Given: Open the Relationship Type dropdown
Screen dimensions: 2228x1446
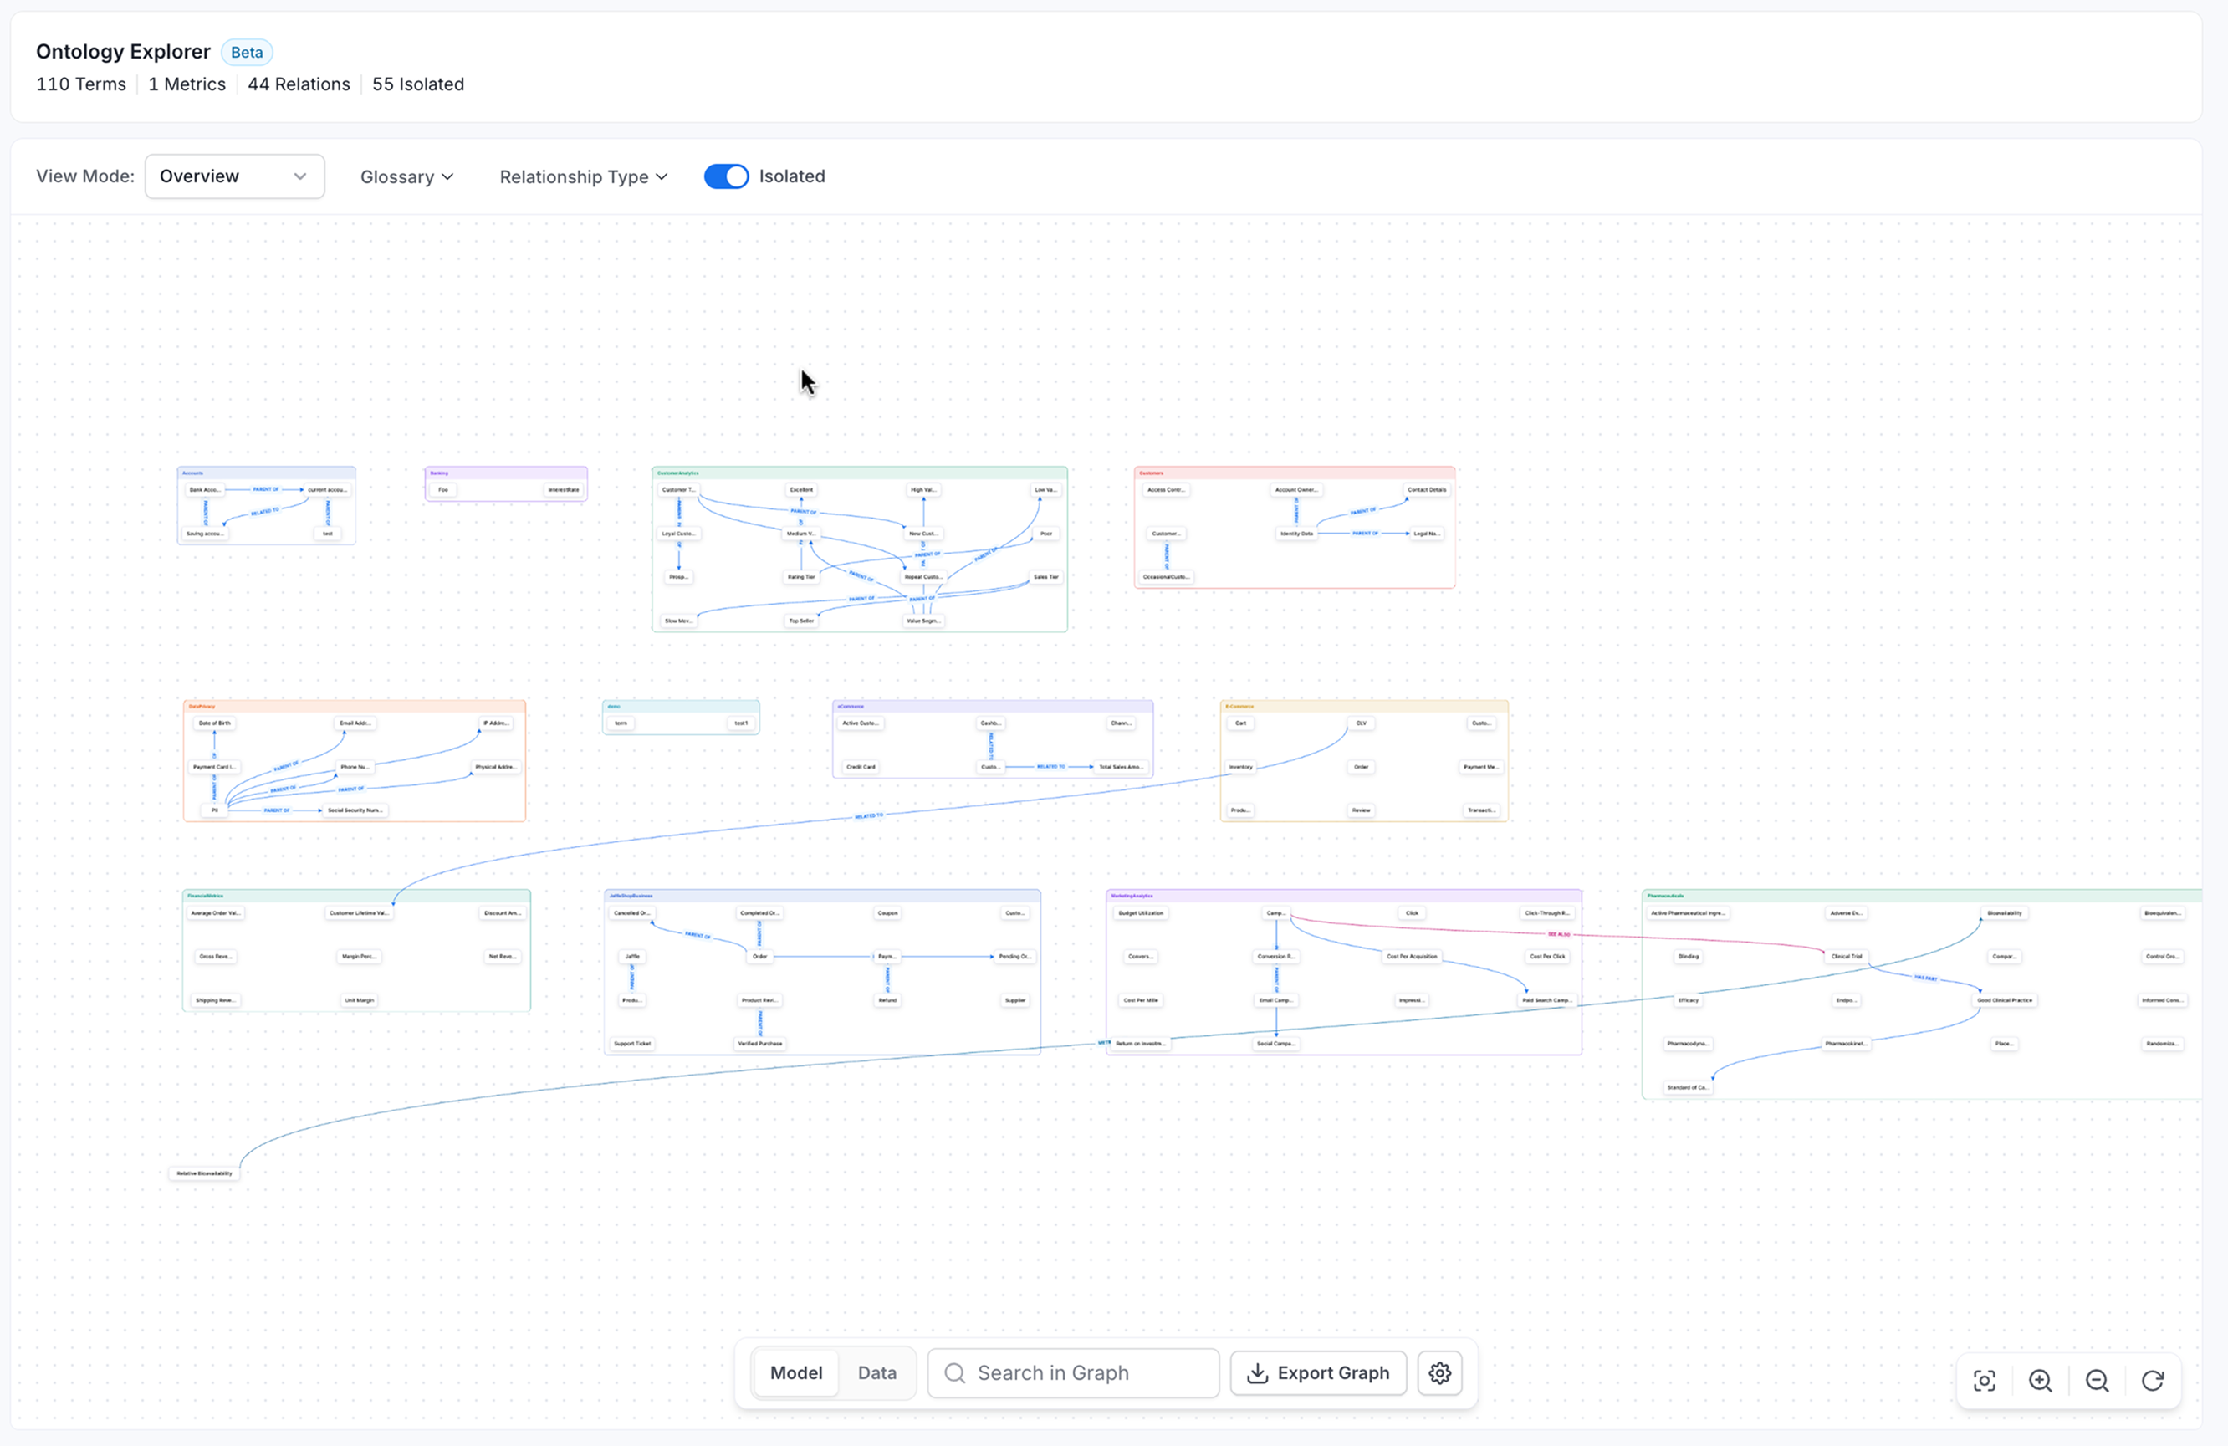Looking at the screenshot, I should [582, 176].
